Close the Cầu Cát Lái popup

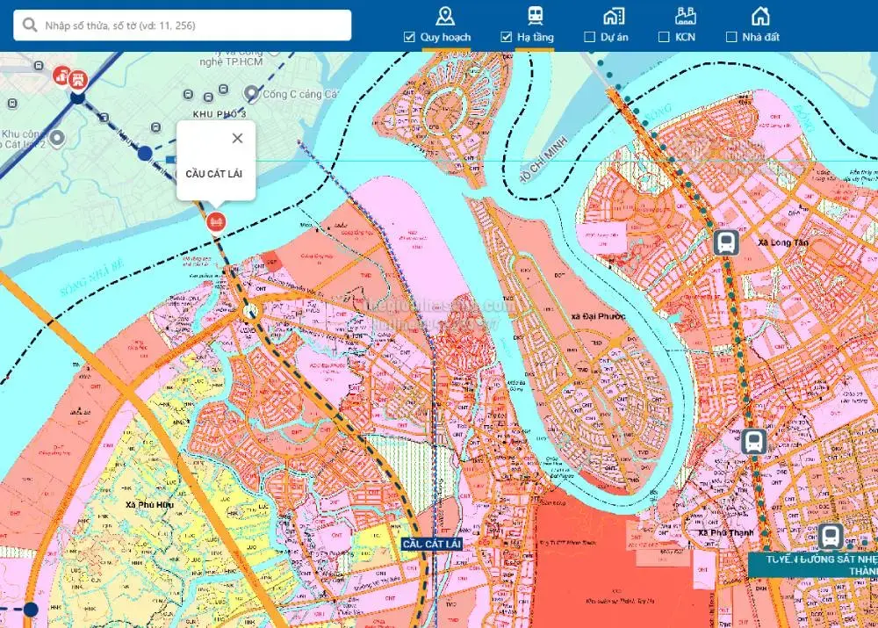pos(237,138)
